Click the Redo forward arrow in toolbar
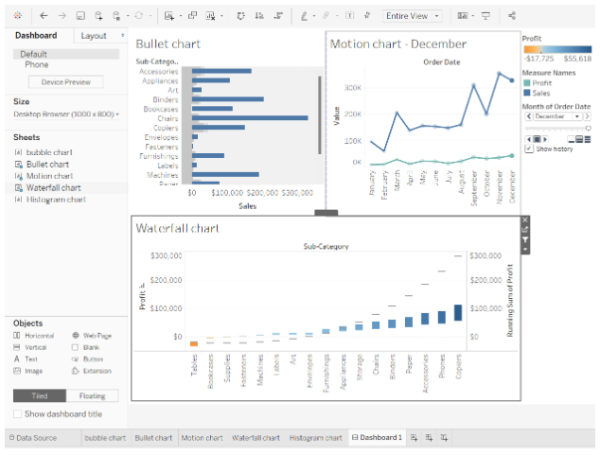600x455 pixels. [x=62, y=16]
